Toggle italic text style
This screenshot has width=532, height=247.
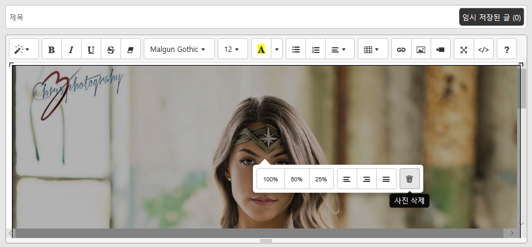pyautogui.click(x=71, y=50)
